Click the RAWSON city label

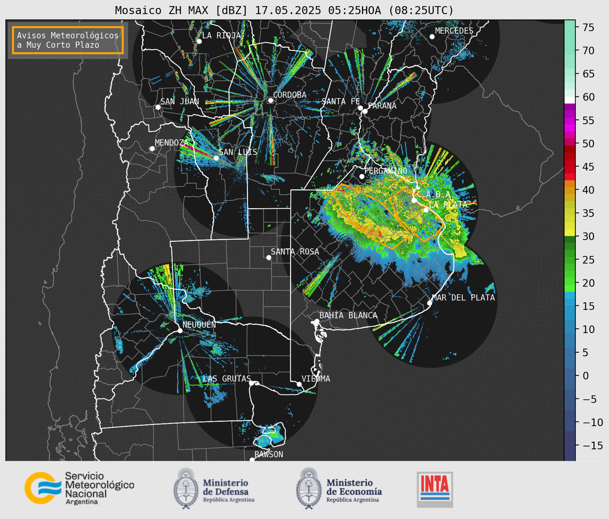[x=269, y=454]
